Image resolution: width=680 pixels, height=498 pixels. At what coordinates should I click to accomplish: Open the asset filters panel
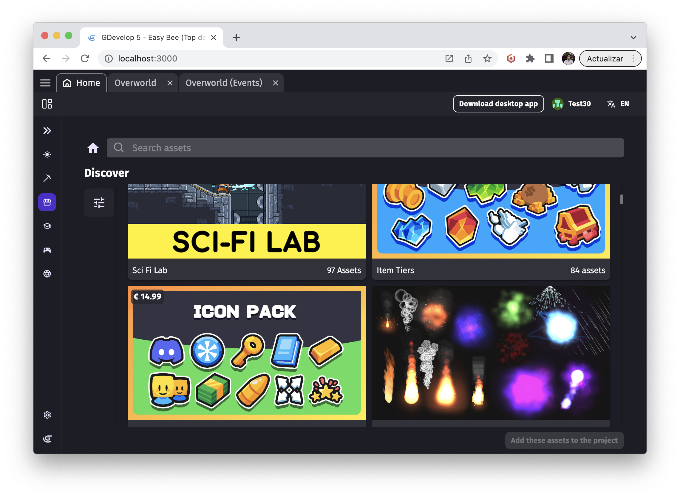[99, 203]
